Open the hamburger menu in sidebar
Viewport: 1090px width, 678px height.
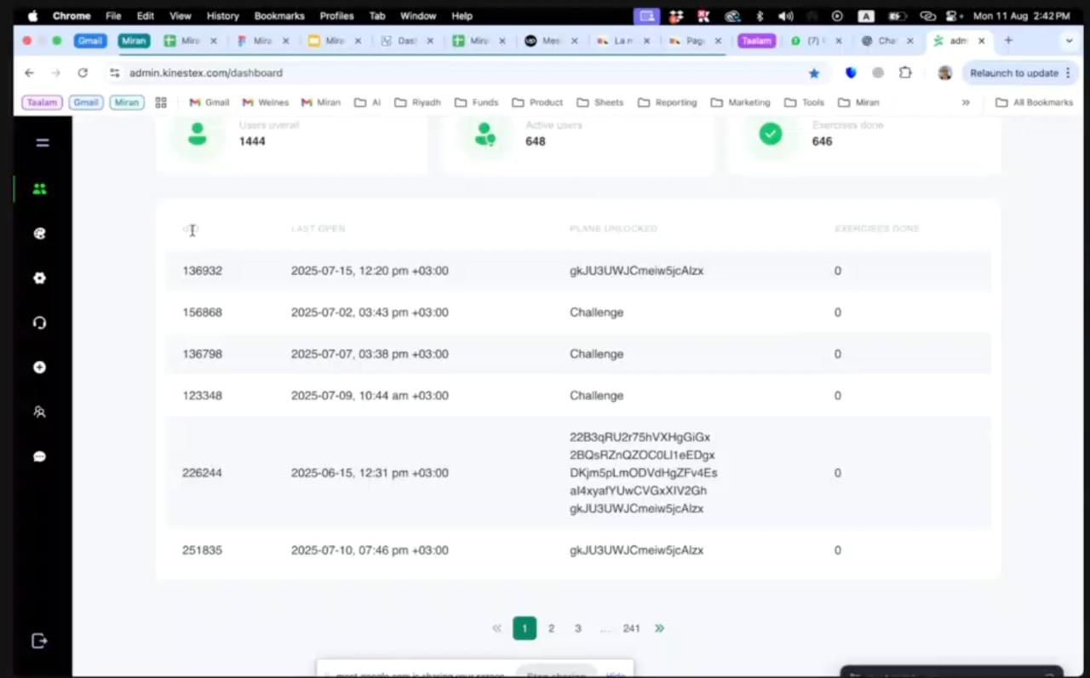(42, 143)
